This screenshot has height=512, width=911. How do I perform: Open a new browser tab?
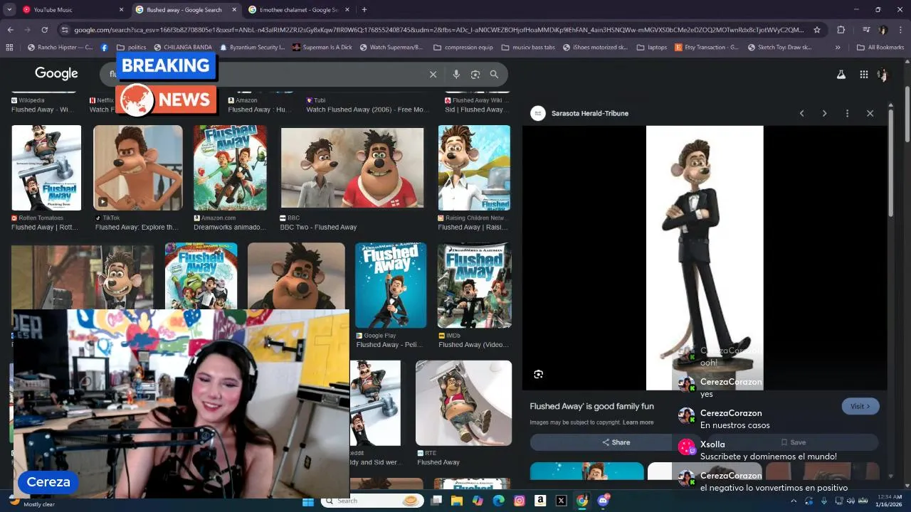(364, 10)
